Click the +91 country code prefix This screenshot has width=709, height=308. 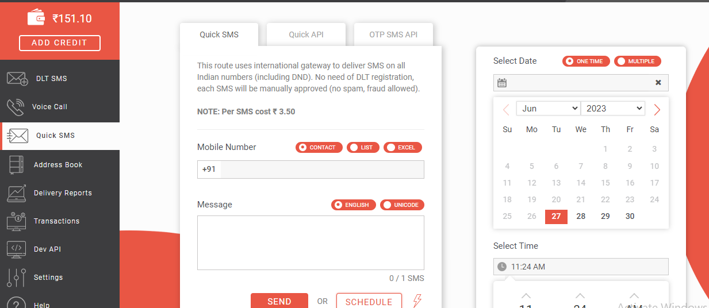(x=209, y=170)
